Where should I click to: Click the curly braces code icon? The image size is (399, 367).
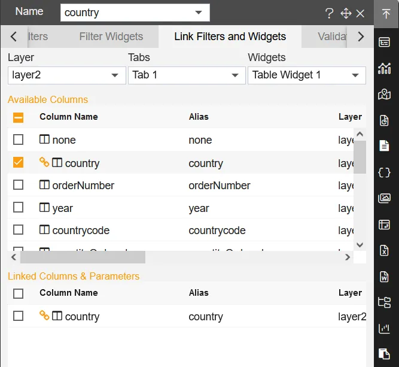coord(384,172)
